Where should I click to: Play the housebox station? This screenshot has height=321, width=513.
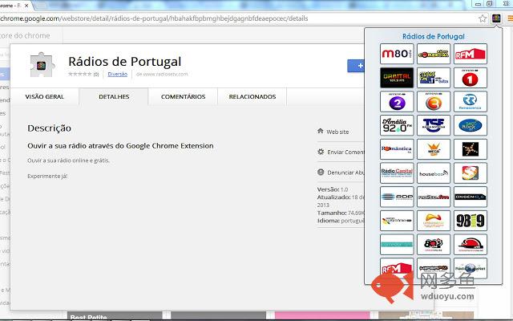click(x=434, y=173)
